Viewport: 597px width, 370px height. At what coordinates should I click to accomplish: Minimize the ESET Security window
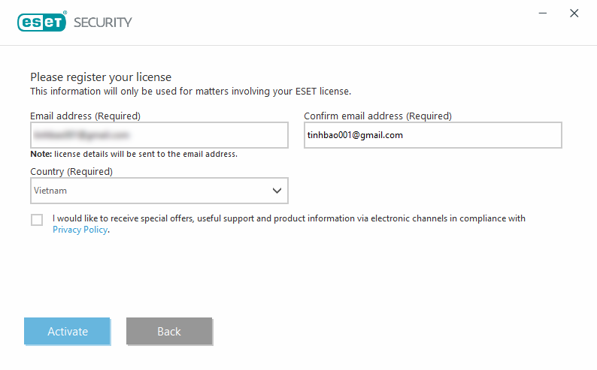[x=541, y=14]
